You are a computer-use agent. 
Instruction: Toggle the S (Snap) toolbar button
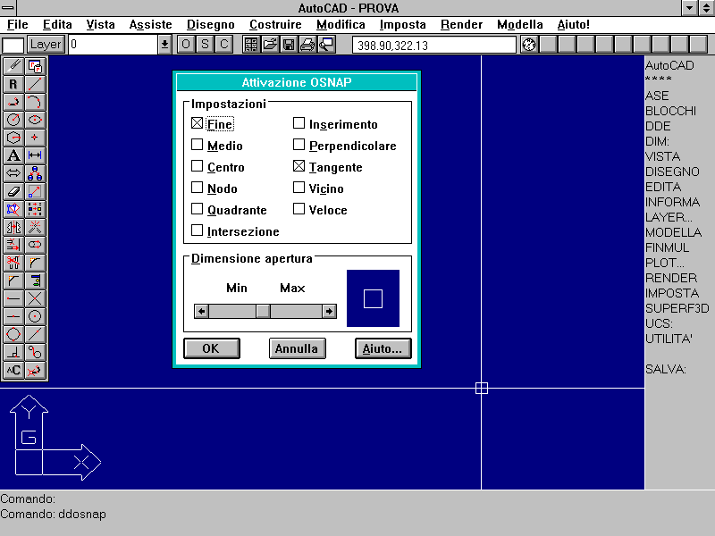pos(205,45)
